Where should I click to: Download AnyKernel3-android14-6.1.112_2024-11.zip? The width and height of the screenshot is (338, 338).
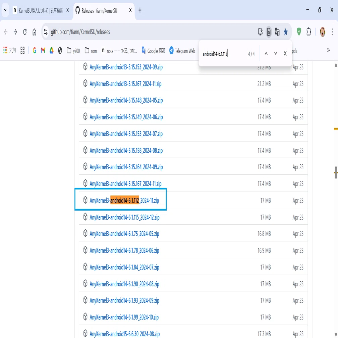[124, 201]
